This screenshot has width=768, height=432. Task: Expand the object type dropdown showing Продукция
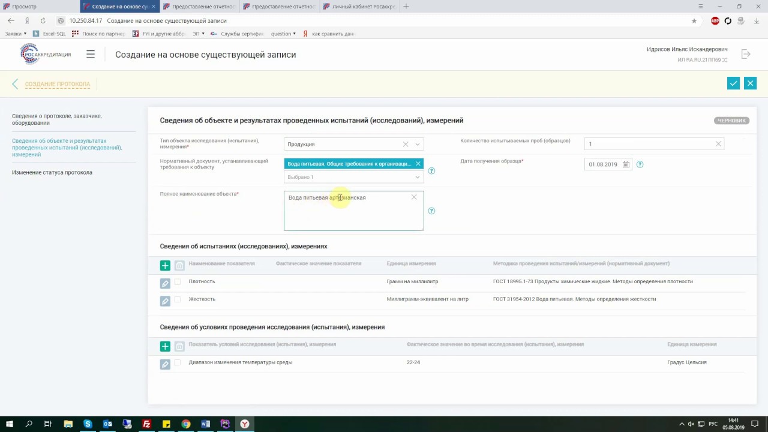tap(418, 144)
